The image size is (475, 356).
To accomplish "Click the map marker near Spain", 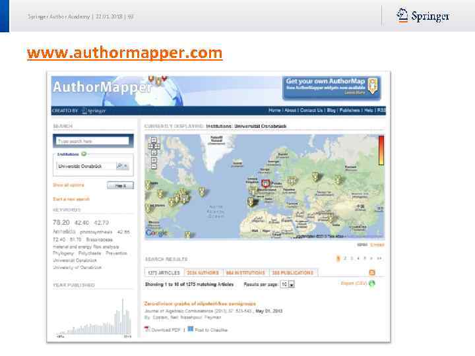I will tap(251, 202).
